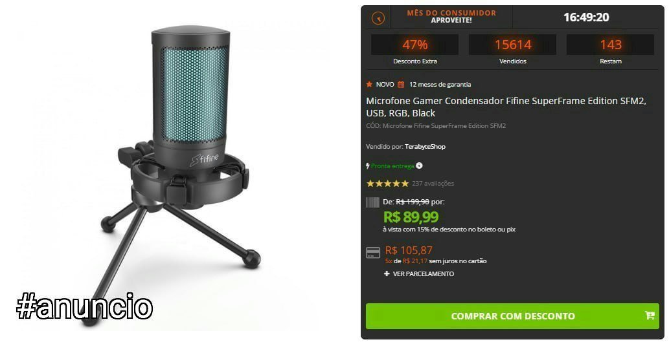Image resolution: width=669 pixels, height=344 pixels.
Task: Click the calendar icon before 12 meses de garantia
Action: click(x=401, y=84)
